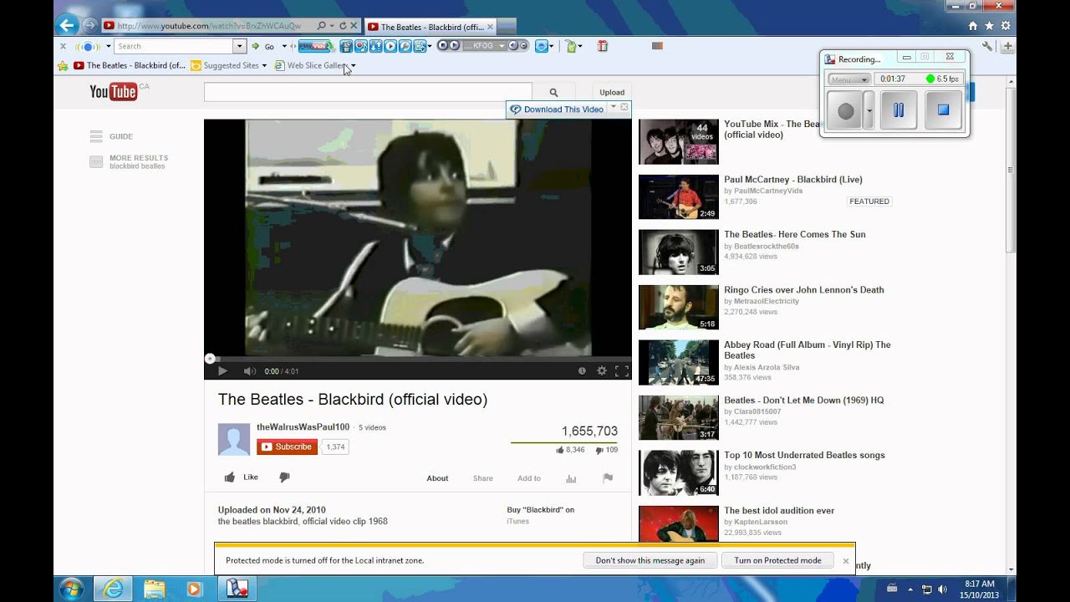Screen dimensions: 1070x602
Task: Open The Beatles - Blackbird favorites bookmark
Action: (x=130, y=65)
